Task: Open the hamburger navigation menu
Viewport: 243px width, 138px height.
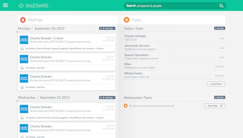Action: point(5,5)
